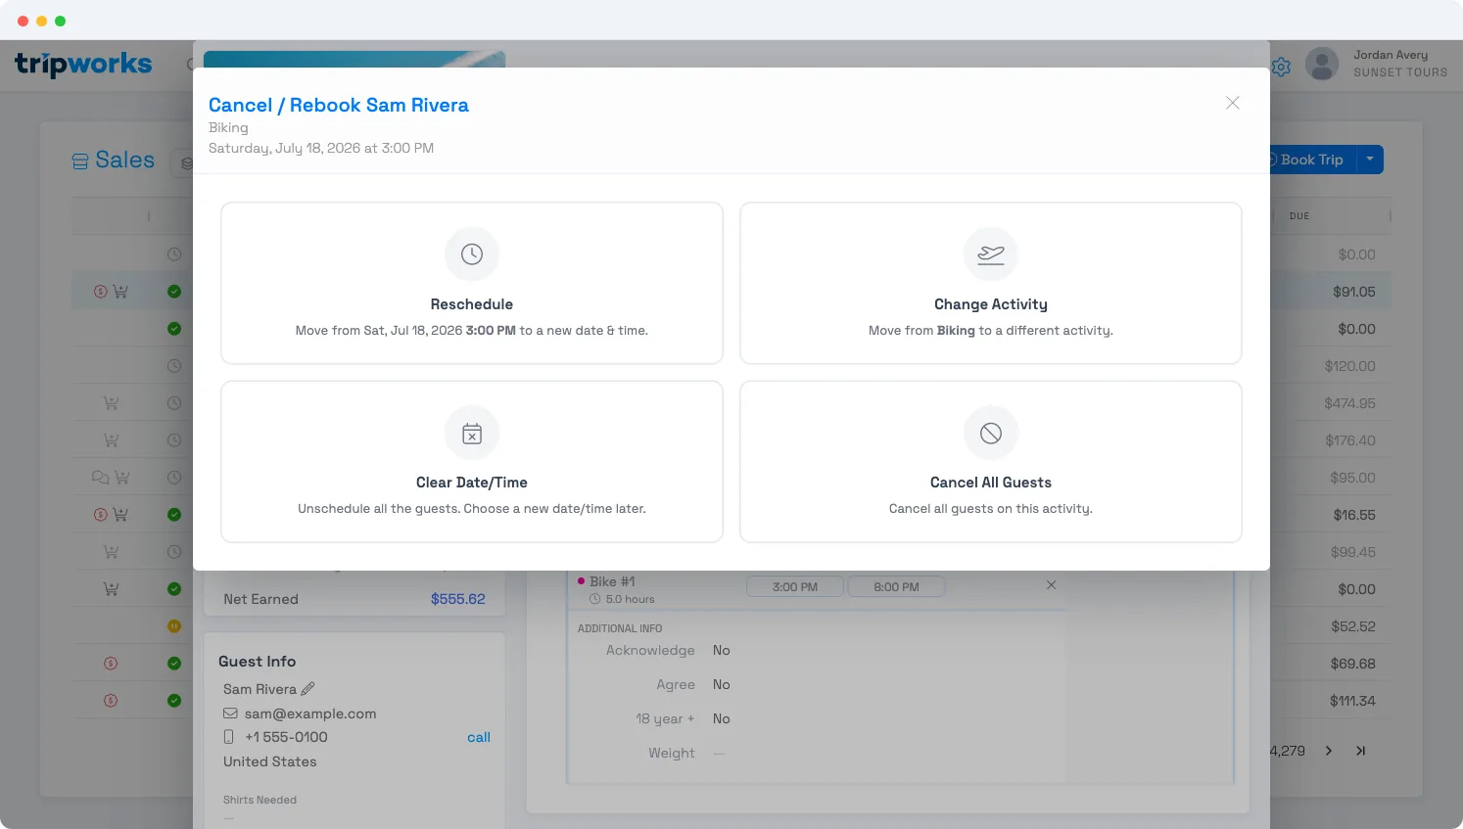Click the tripworks logo
Screen dimensions: 1463x829
[83, 65]
